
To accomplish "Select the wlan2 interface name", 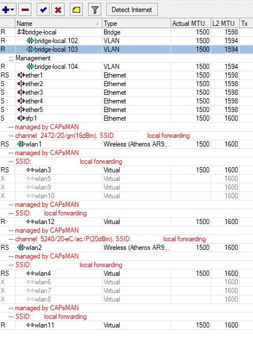I will pyautogui.click(x=33, y=248).
